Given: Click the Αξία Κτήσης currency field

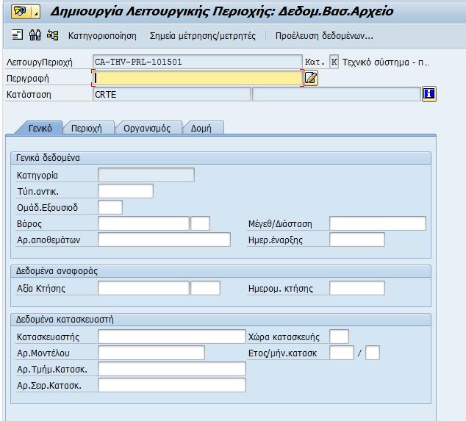Looking at the screenshot, I should pyautogui.click(x=205, y=288).
